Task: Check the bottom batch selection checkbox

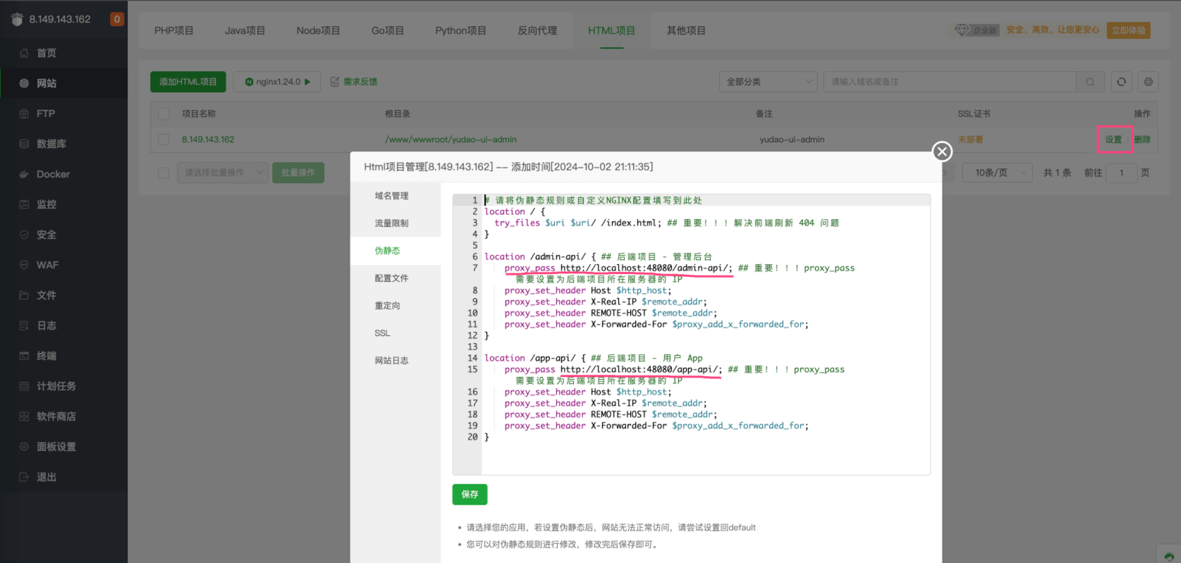Action: coord(164,173)
